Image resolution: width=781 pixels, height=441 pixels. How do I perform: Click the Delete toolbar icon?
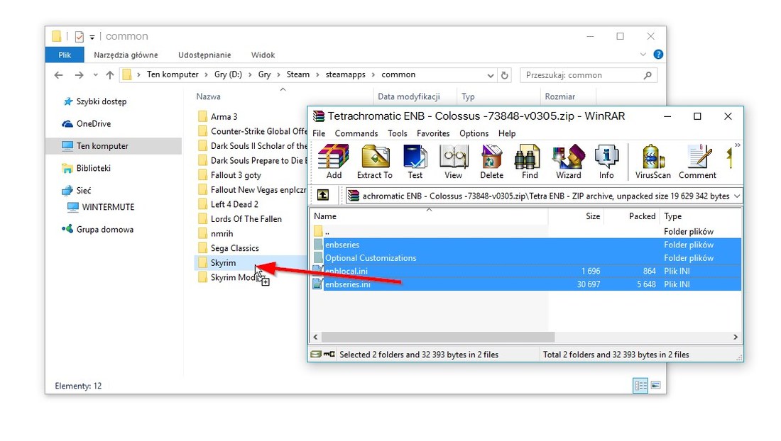tap(491, 162)
